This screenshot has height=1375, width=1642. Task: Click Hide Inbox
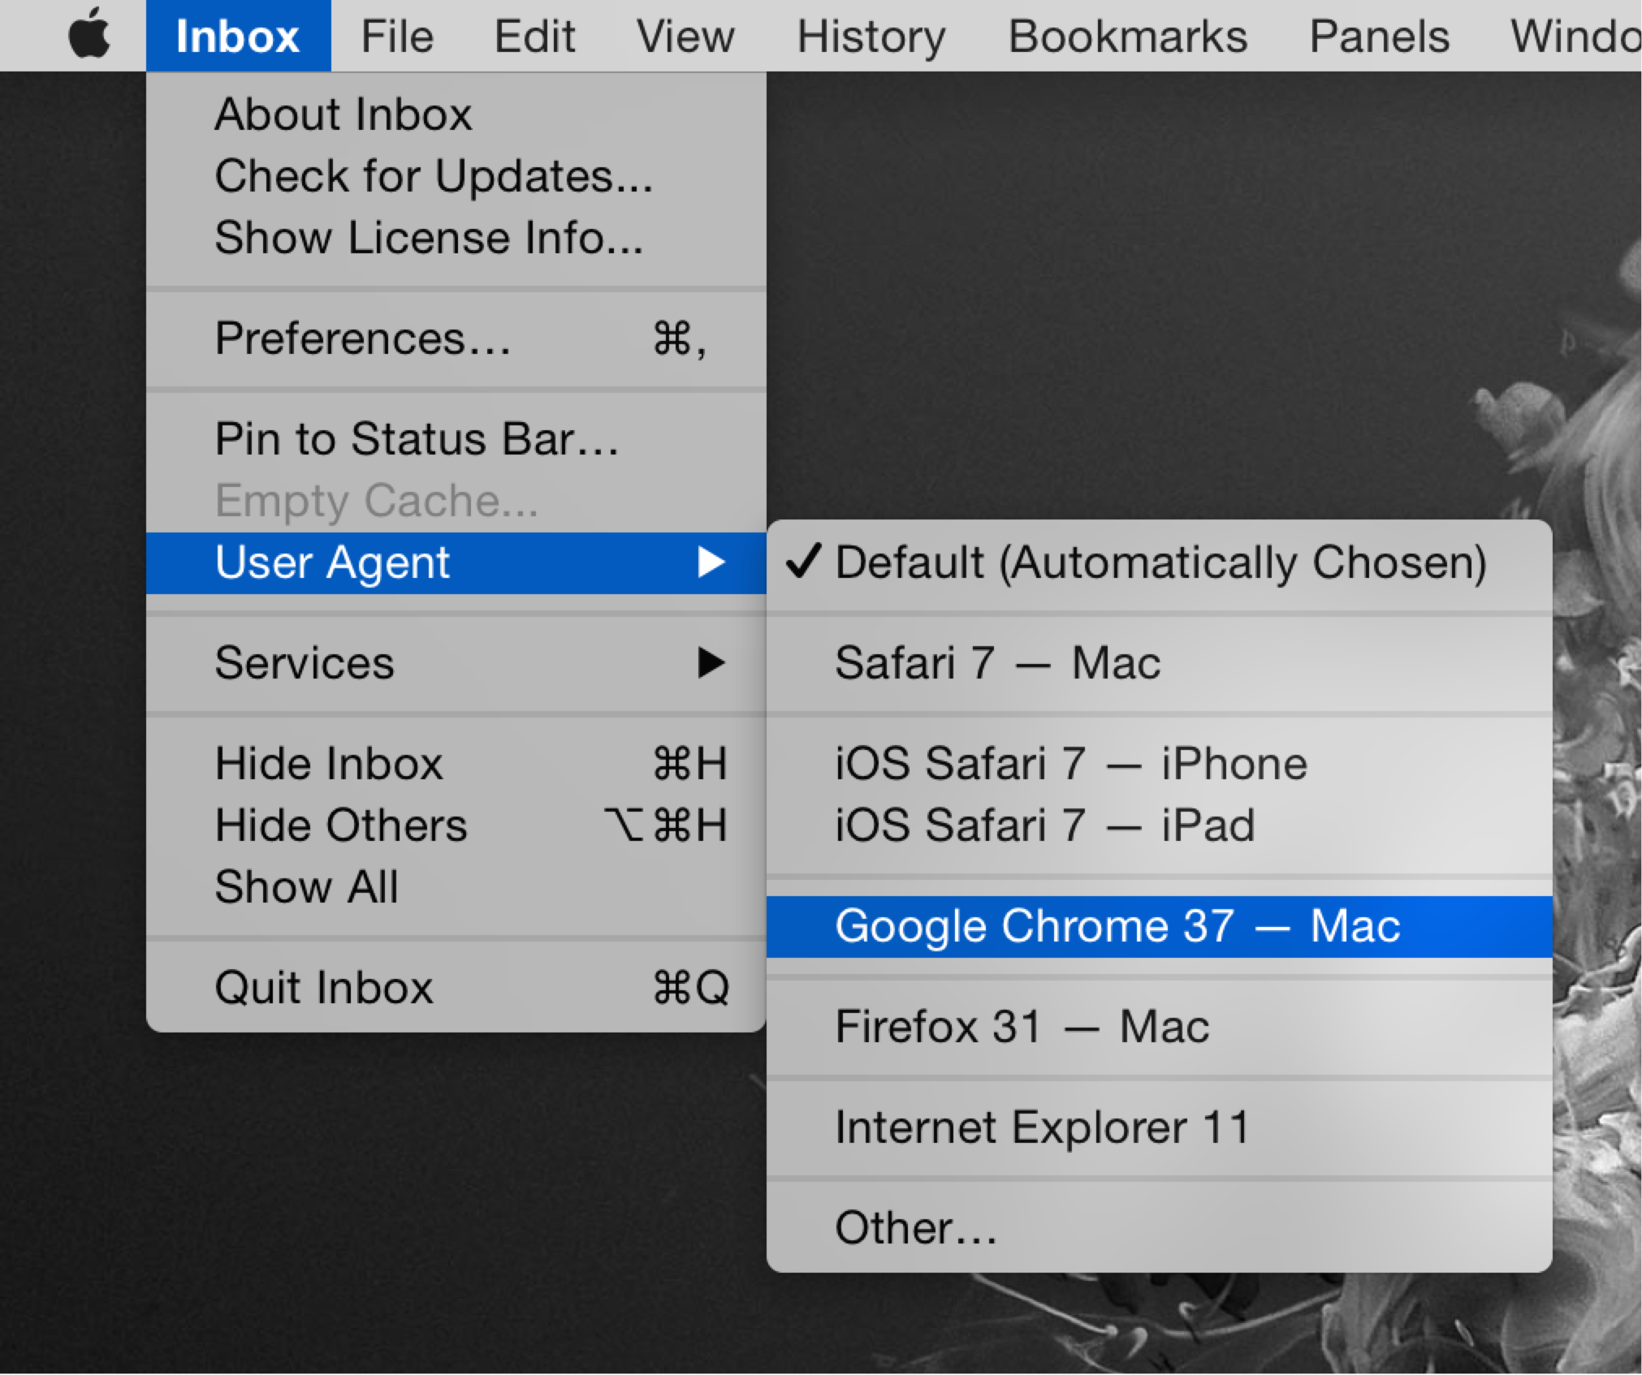pos(329,764)
